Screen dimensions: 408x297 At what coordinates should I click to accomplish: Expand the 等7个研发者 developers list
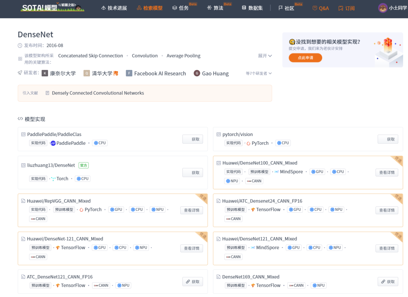pos(259,73)
